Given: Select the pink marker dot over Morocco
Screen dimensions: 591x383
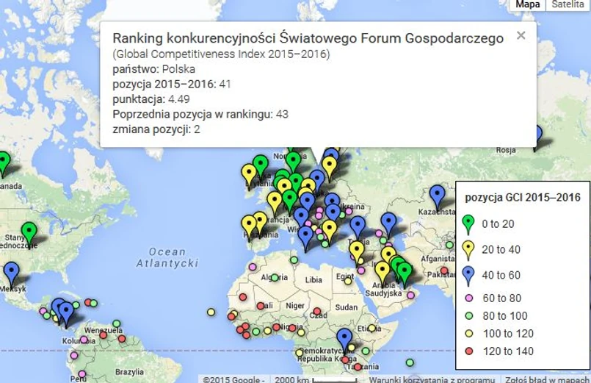Looking at the screenshot, I should (x=253, y=267).
